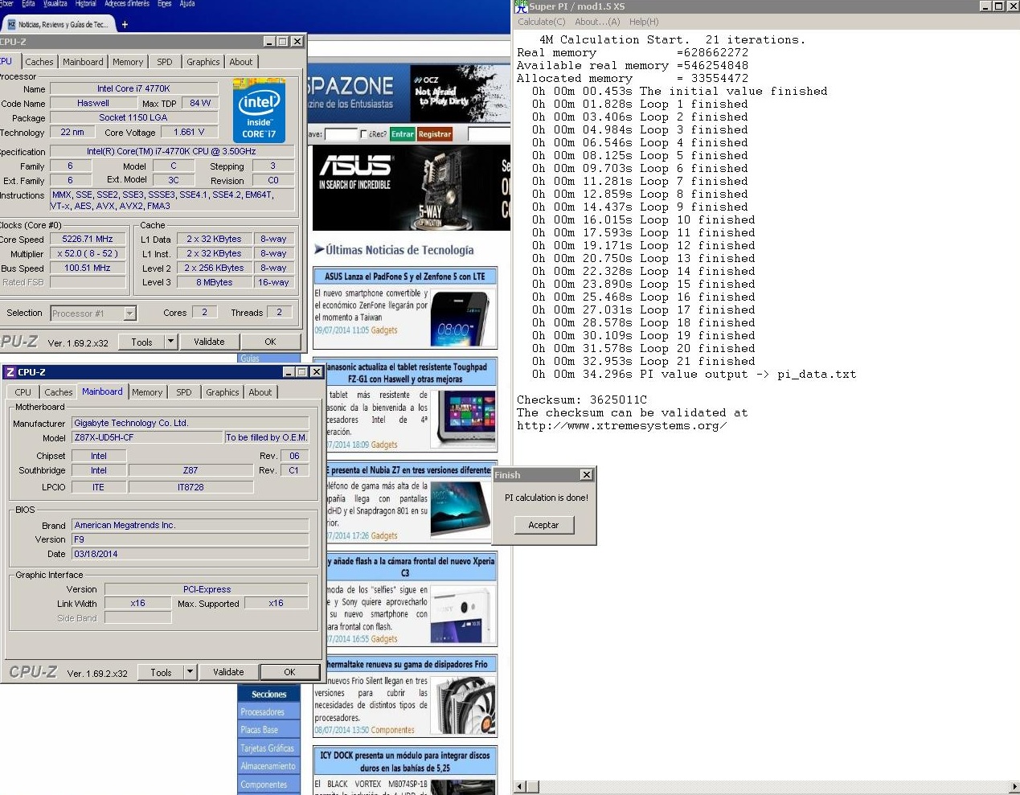Click the Procesadores link under Secciones

263,712
